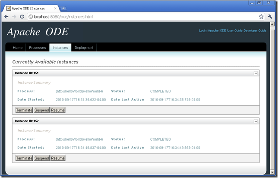278x178 pixels.
Task: Click 'Instance Summary' under instance 152
Action: click(34, 131)
